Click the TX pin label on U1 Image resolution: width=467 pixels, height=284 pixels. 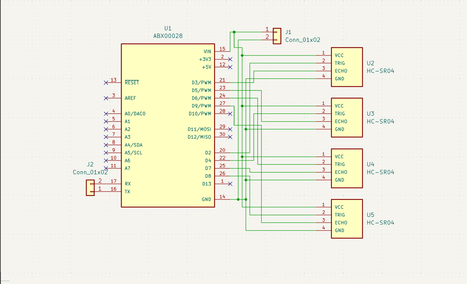[128, 192]
